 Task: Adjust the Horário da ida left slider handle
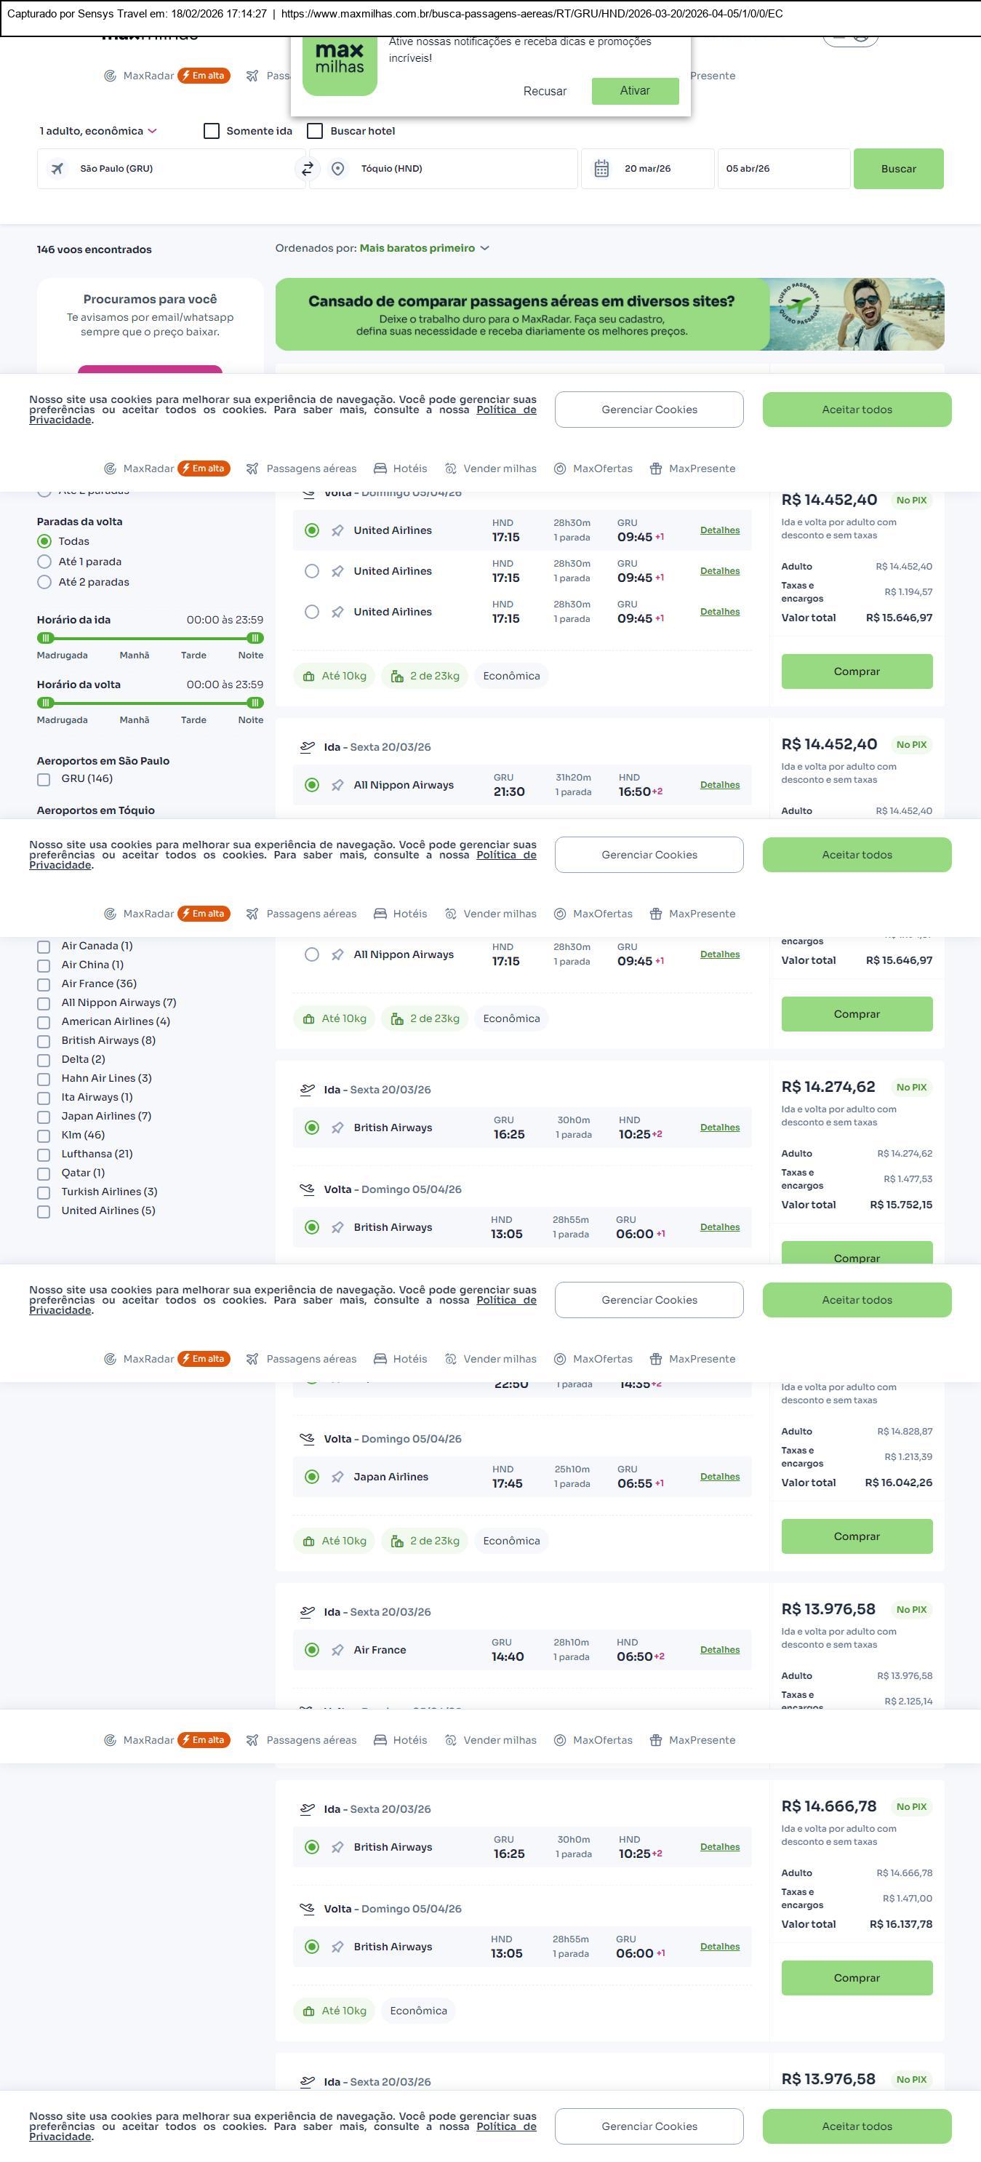[46, 638]
